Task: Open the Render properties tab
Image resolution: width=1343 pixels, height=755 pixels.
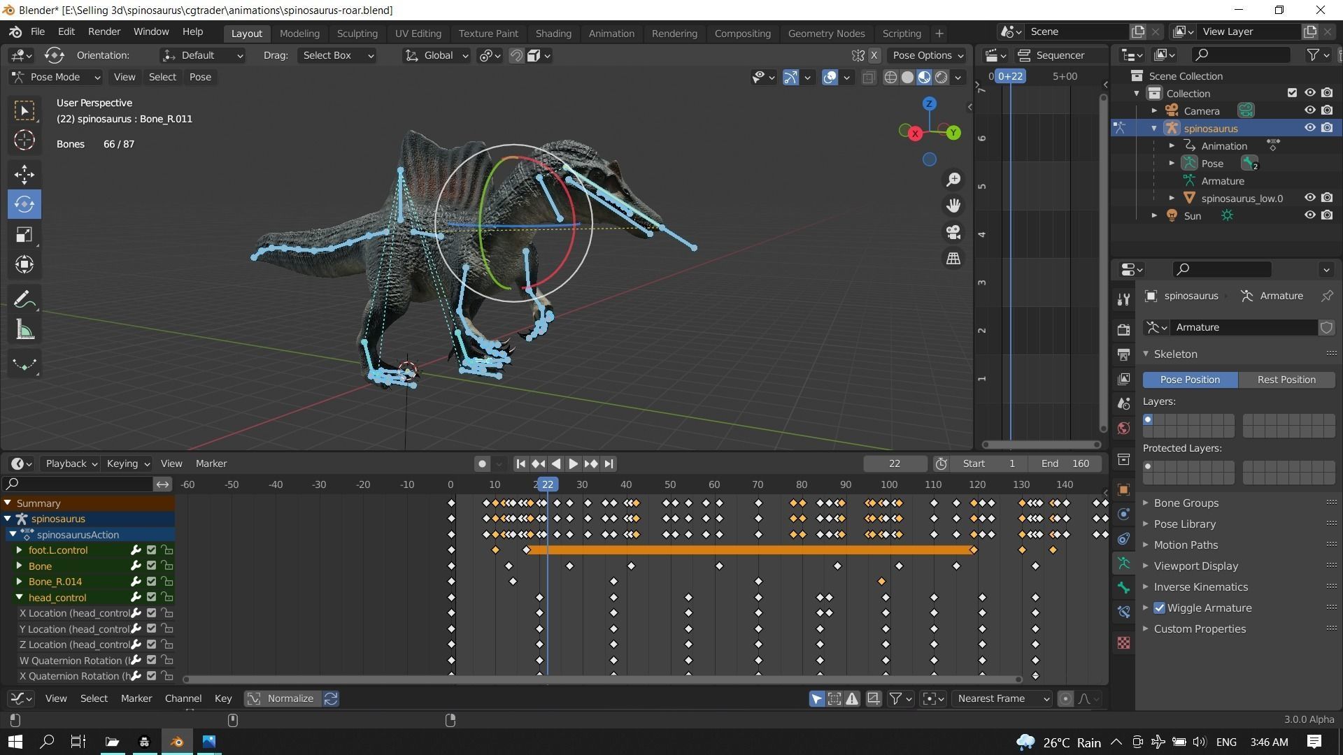Action: click(1123, 329)
